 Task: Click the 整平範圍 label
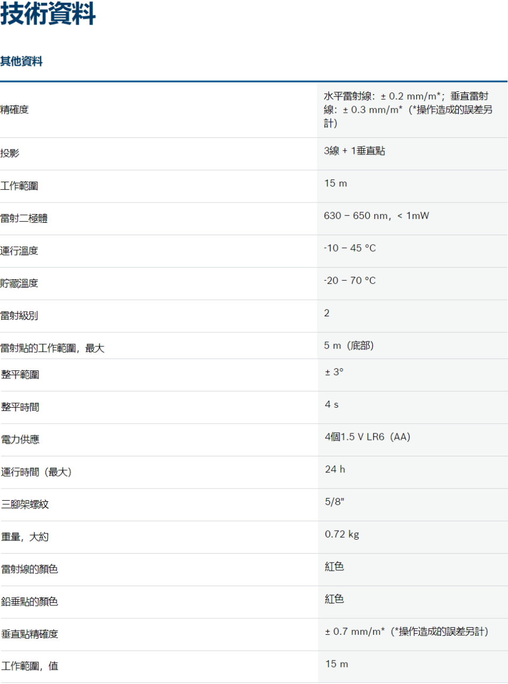coord(20,375)
